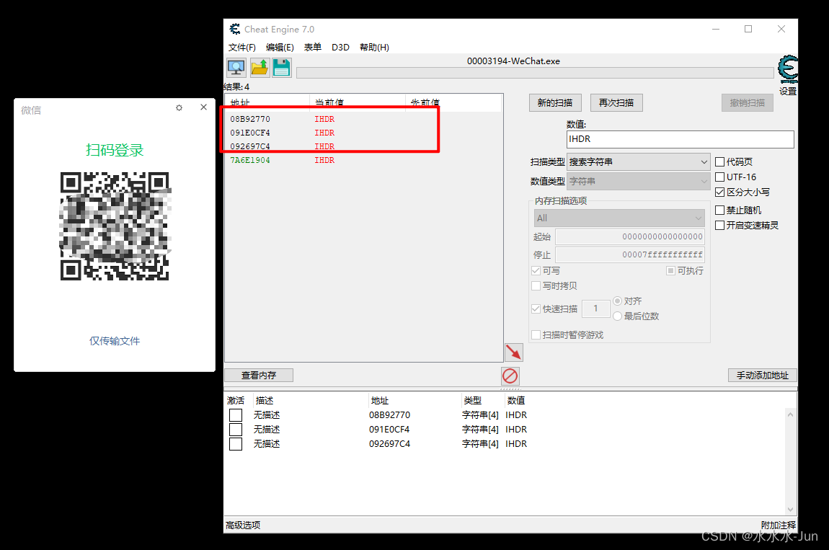The height and width of the screenshot is (550, 829).
Task: Click the 地址 column header in results
Action: 267,102
